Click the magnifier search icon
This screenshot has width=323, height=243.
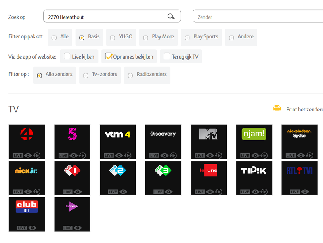(171, 17)
